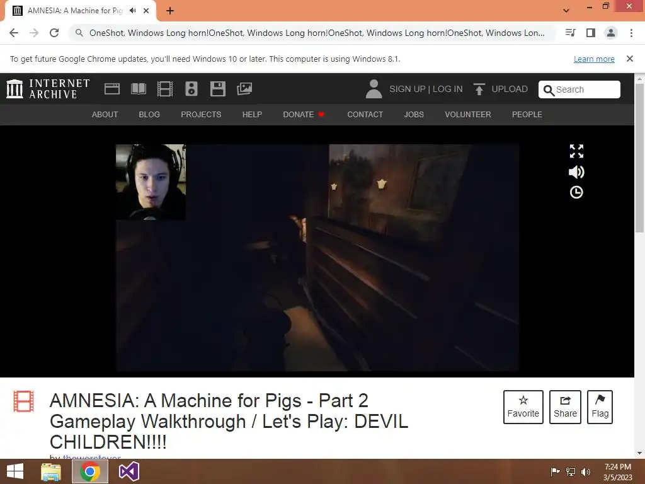Open the Action Center flag tray icon
This screenshot has height=484, width=645.
point(555,471)
